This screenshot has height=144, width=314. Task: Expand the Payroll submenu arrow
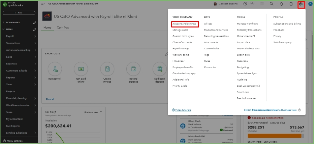click(x=35, y=36)
